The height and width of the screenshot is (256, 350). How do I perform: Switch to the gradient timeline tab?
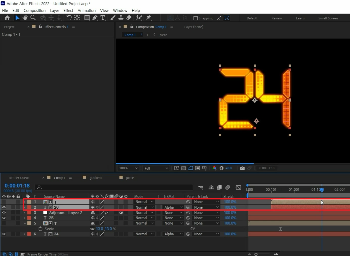(96, 178)
